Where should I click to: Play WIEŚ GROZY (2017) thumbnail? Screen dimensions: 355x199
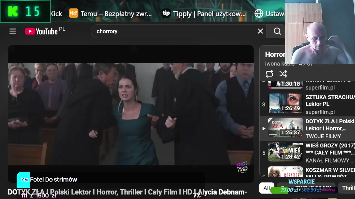[285, 152]
